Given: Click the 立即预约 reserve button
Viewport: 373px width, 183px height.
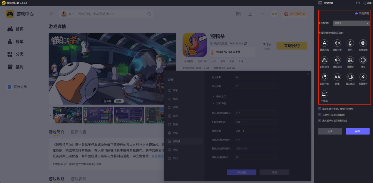Looking at the screenshot, I should (x=292, y=46).
